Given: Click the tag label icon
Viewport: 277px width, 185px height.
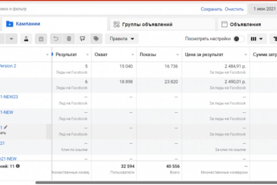Looking at the screenshot, I should (x=96, y=39).
